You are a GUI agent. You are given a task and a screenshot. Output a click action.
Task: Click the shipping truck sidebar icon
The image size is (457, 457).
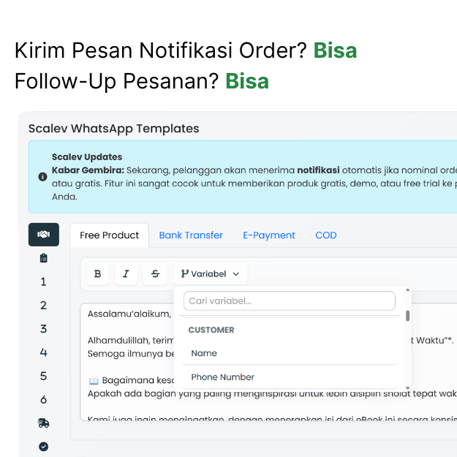(43, 423)
